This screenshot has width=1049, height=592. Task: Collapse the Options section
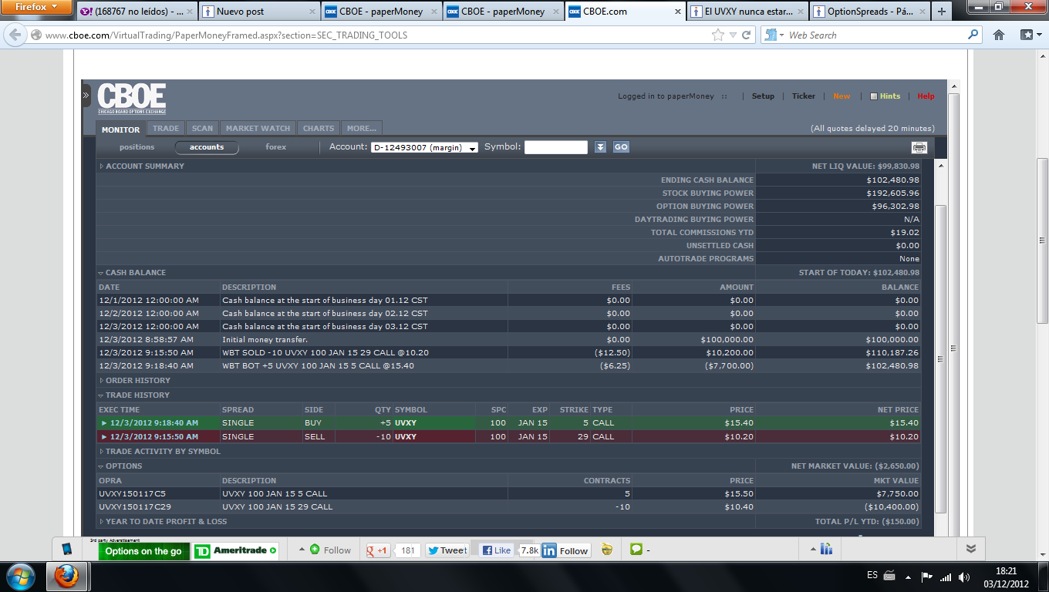101,466
